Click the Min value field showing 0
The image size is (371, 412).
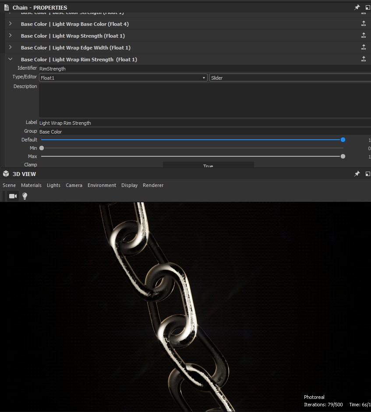[369, 148]
